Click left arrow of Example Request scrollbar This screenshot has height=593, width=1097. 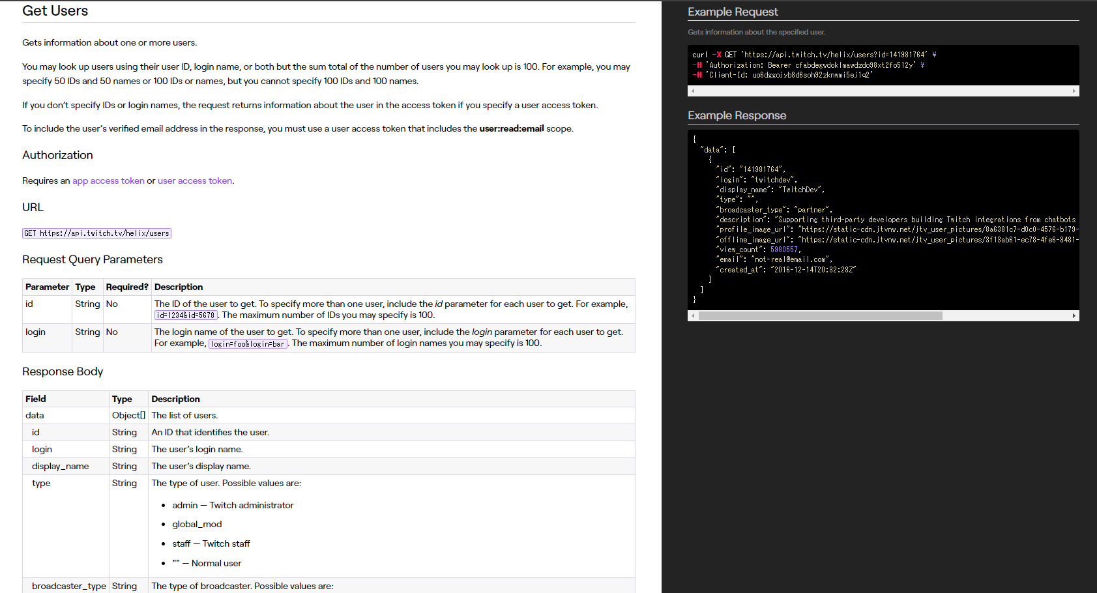point(692,91)
